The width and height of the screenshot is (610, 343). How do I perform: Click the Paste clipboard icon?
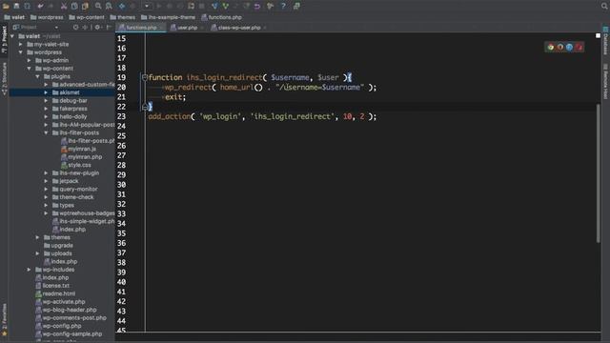[85, 6]
